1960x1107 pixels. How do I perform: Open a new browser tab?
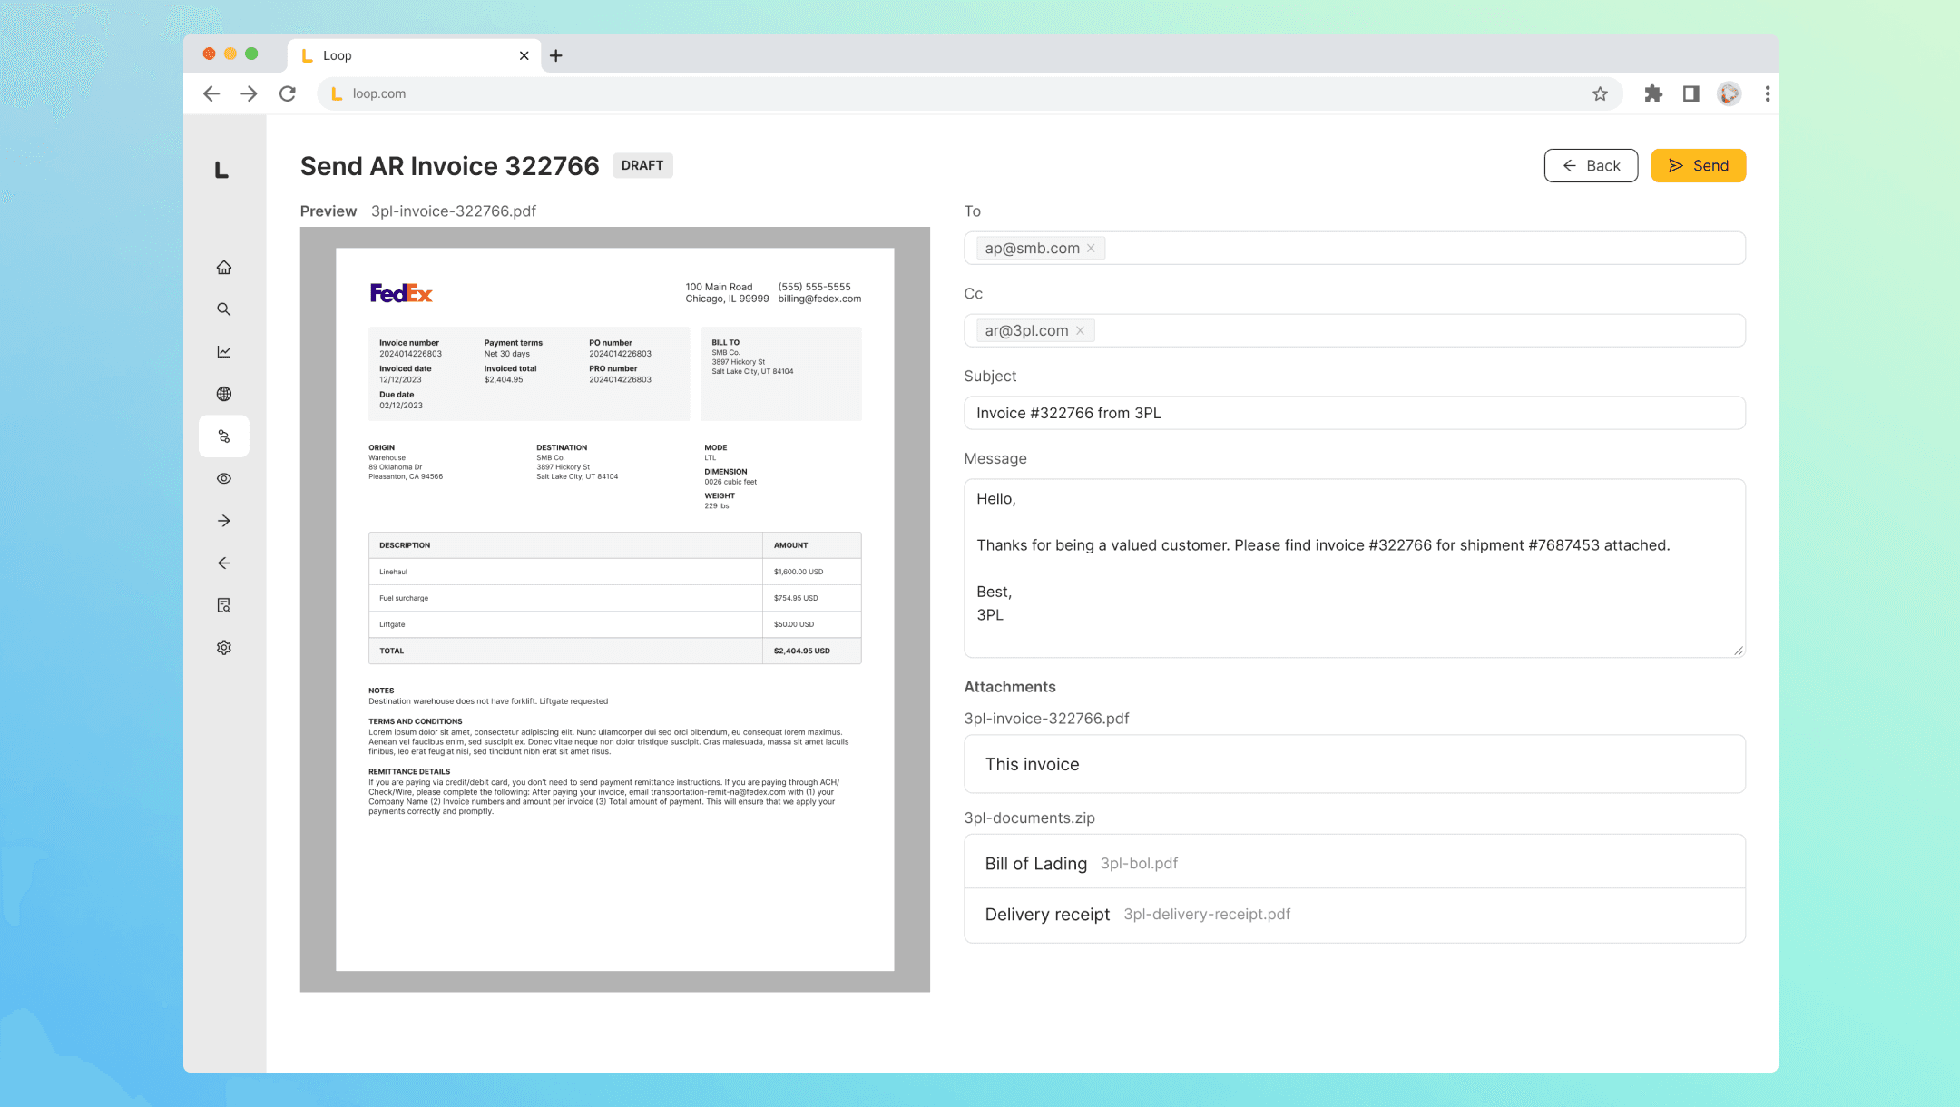[x=556, y=55]
